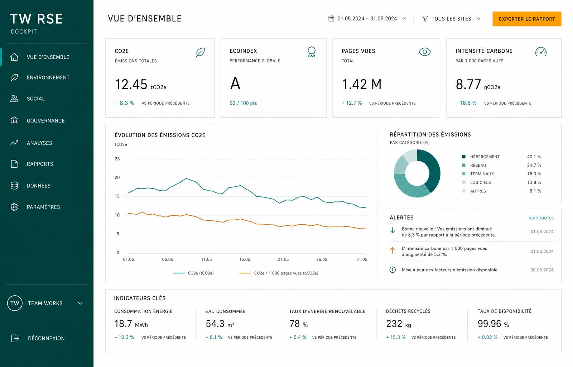
Task: Click the database icon beside Données
Action: click(x=14, y=185)
